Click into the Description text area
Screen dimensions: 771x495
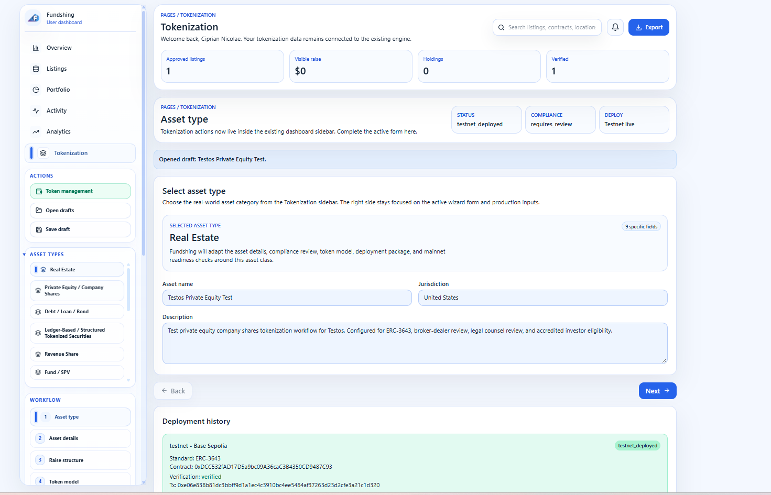415,343
